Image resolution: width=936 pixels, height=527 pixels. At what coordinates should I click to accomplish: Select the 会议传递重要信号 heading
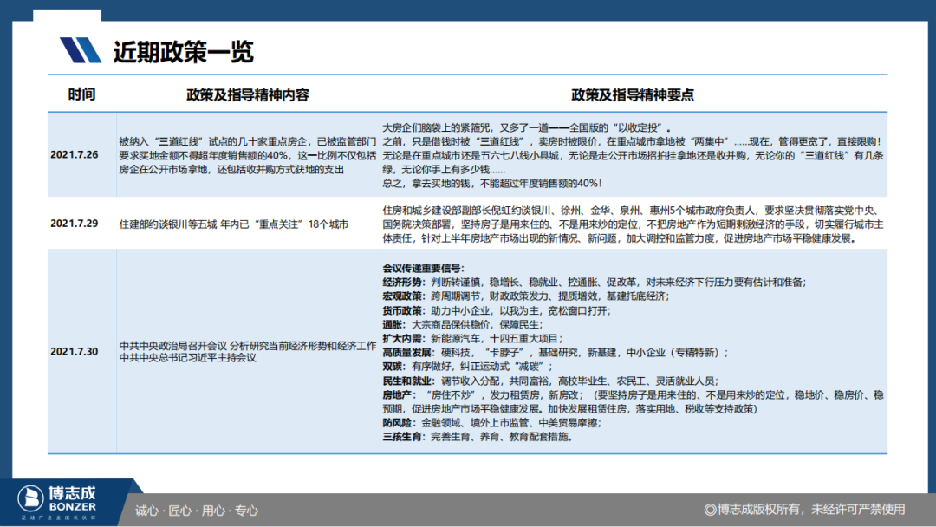click(x=423, y=268)
